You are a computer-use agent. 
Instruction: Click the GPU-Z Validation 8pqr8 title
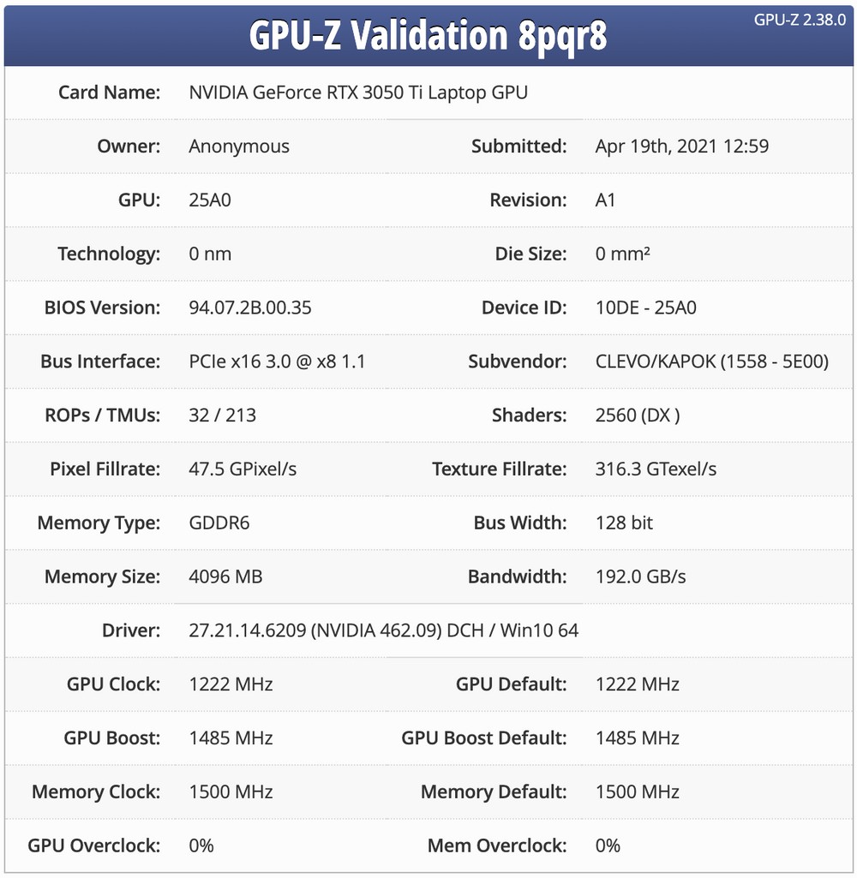428,36
